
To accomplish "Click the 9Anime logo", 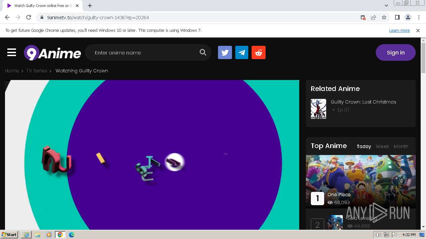I will coord(52,53).
